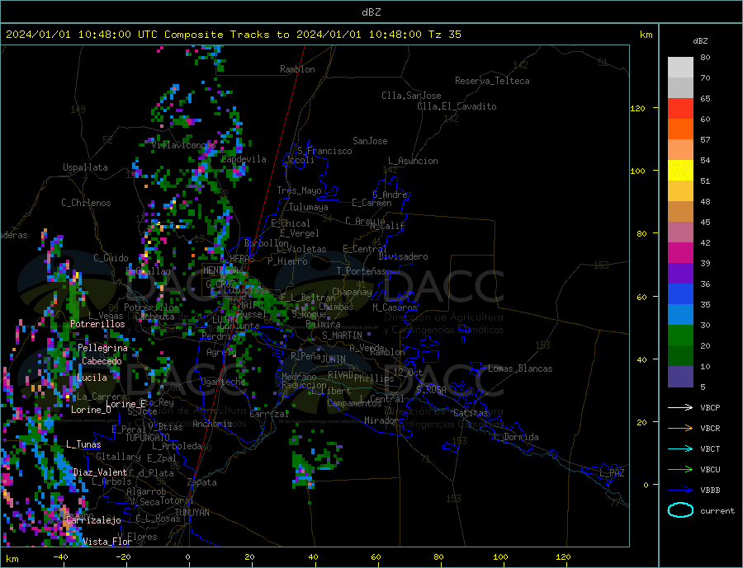743x568 pixels.
Task: Click the Lucila label
Action: (x=92, y=378)
